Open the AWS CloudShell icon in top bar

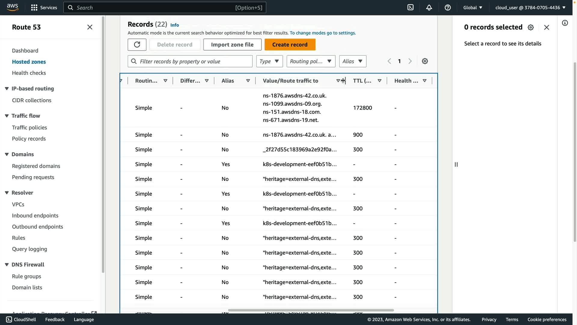tap(411, 8)
